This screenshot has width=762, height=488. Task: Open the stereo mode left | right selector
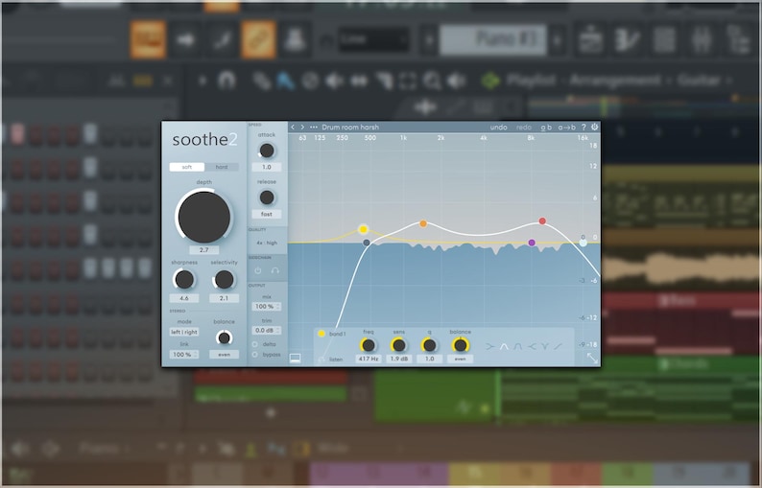tap(184, 332)
